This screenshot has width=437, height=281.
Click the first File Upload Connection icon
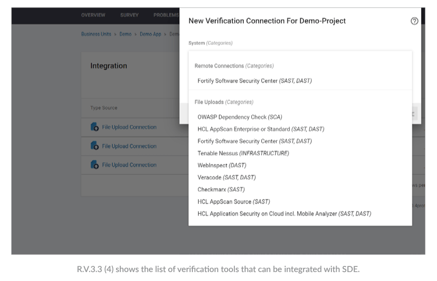[x=94, y=127]
